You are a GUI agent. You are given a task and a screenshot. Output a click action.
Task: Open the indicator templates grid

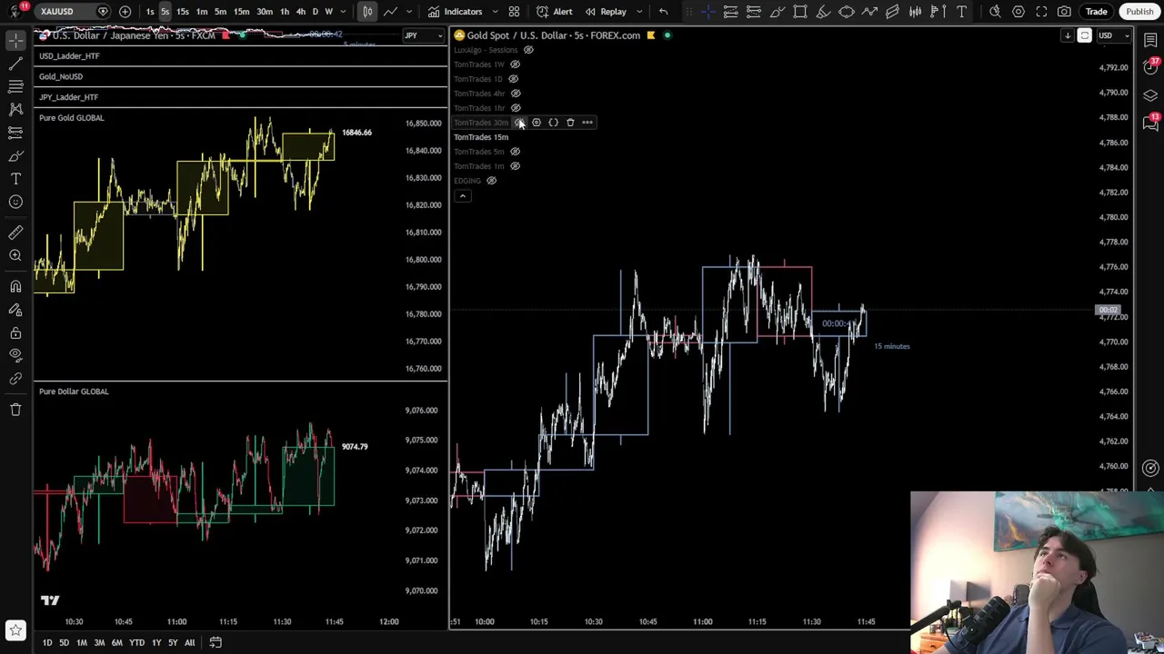[x=514, y=12]
